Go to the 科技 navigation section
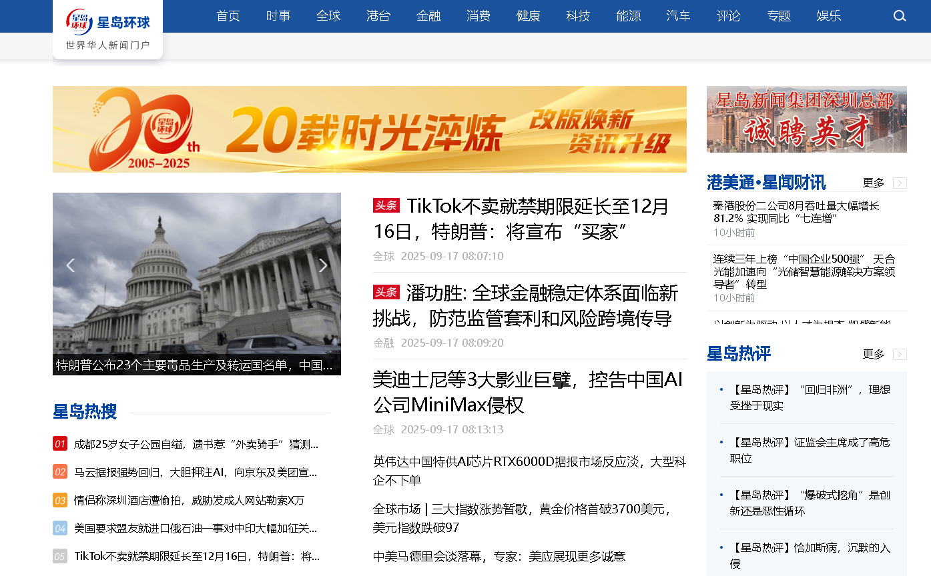 (578, 16)
